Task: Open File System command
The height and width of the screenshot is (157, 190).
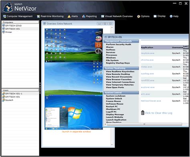Action: point(112,60)
